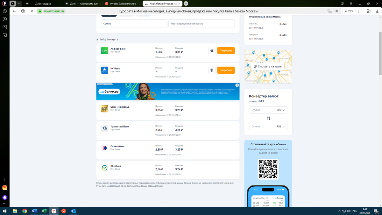Show ИС Банк location on map
The image size is (382, 215).
[212, 70]
